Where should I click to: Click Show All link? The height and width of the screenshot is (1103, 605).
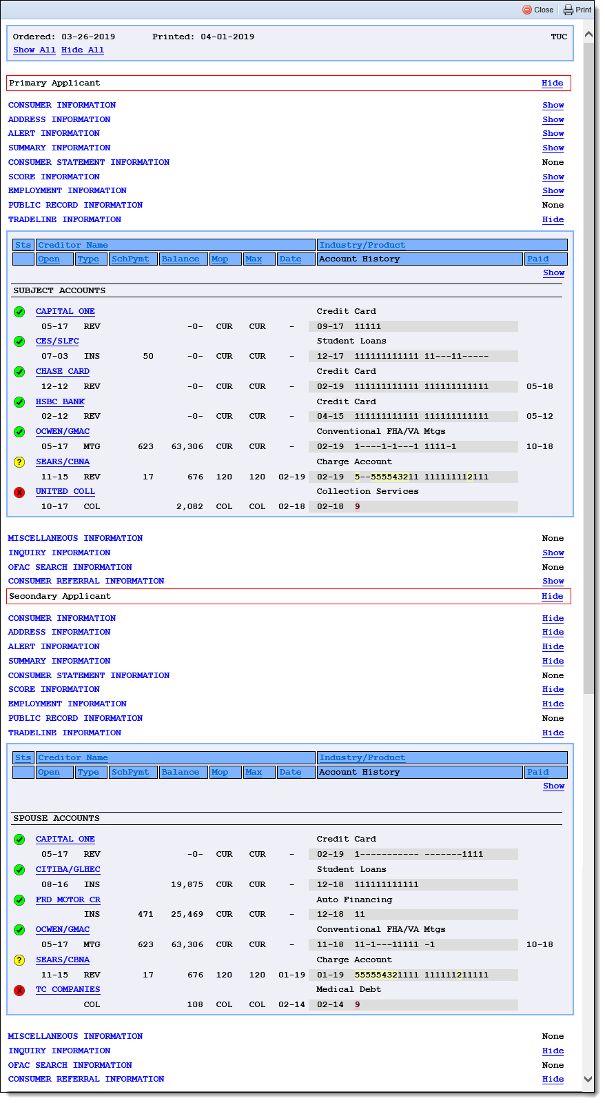click(34, 50)
